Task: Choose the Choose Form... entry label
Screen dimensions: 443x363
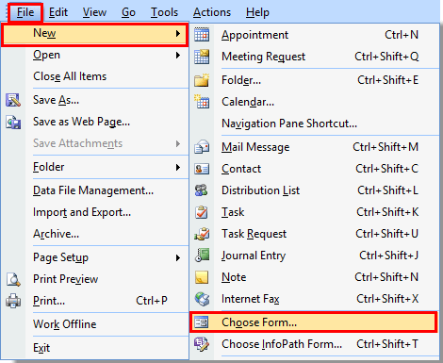Action: click(x=259, y=322)
